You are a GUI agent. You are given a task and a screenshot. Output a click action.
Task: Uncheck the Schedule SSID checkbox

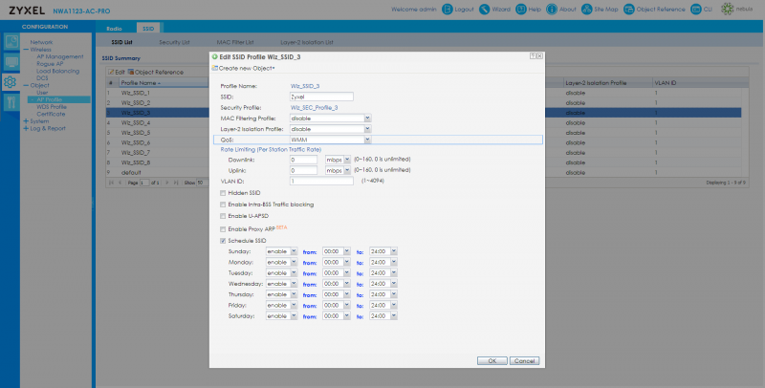(223, 242)
